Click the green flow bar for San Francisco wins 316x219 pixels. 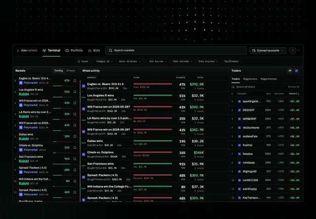(153, 163)
